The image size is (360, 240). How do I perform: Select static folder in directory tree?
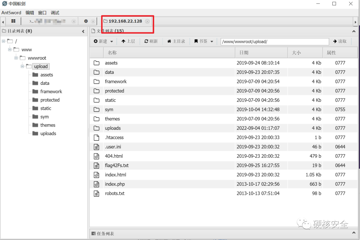click(x=46, y=108)
